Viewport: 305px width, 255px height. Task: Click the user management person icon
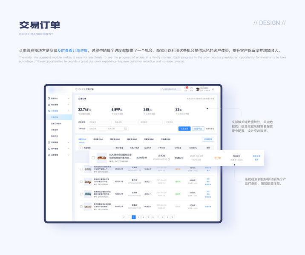coord(49,149)
